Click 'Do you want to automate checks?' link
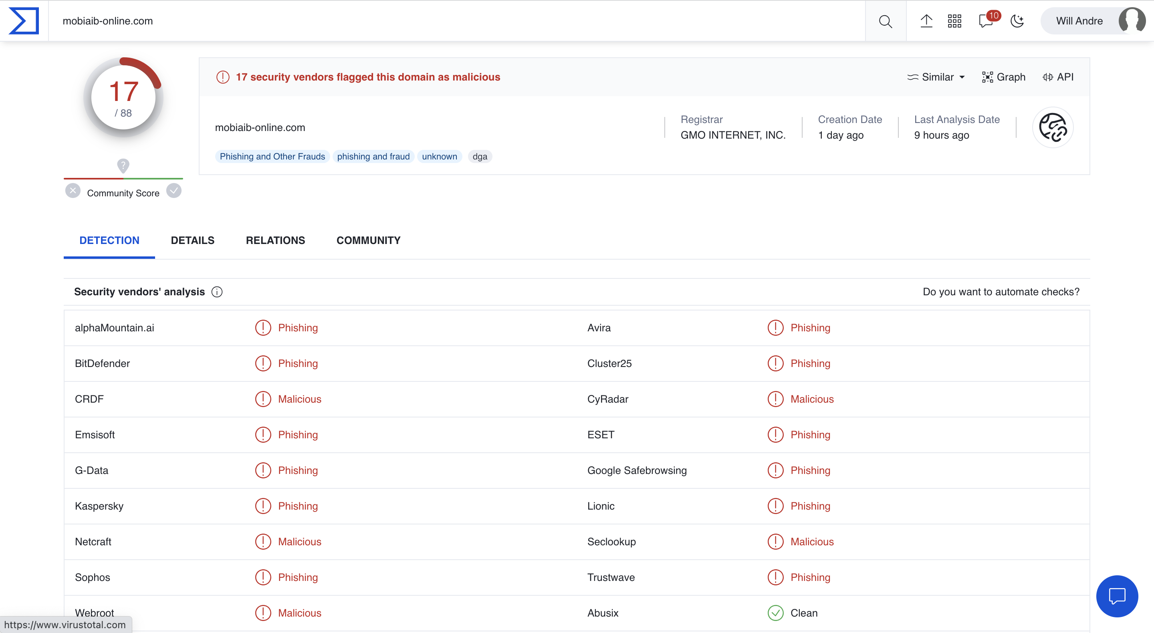Image resolution: width=1154 pixels, height=633 pixels. coord(1001,292)
